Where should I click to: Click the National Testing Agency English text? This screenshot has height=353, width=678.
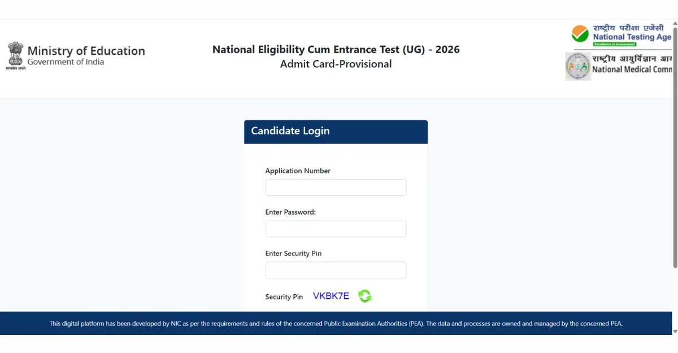pyautogui.click(x=632, y=37)
